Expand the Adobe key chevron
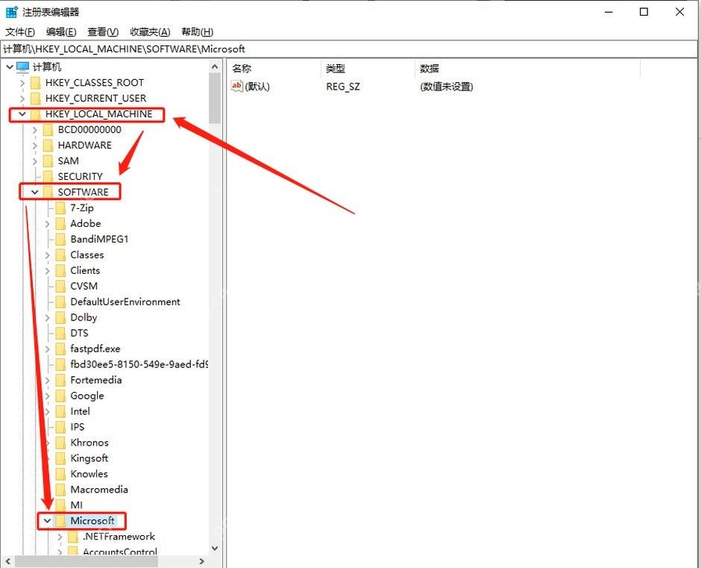Image resolution: width=701 pixels, height=568 pixels. 48,223
